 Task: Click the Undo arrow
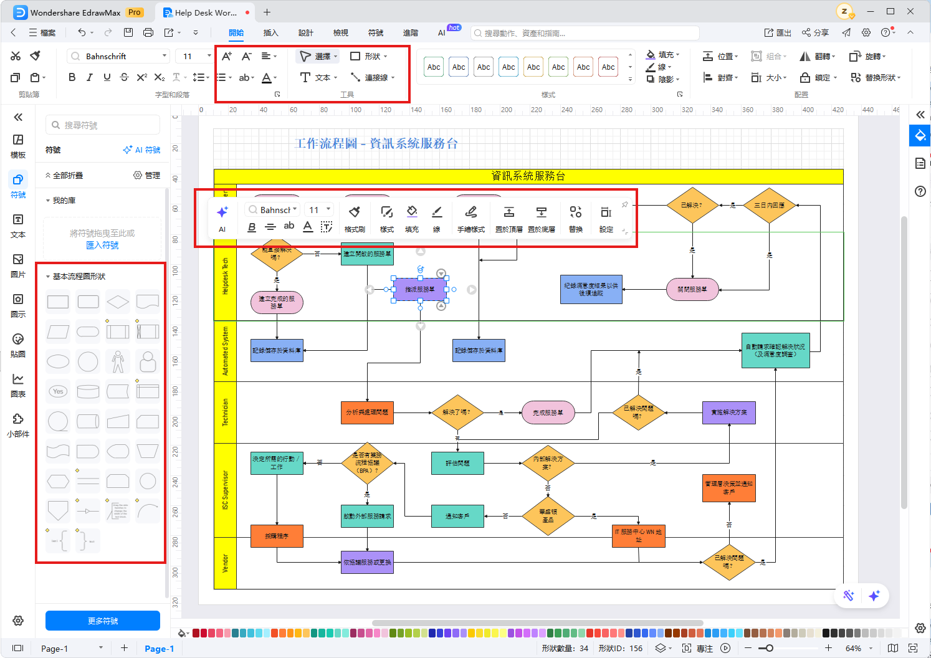(x=82, y=32)
